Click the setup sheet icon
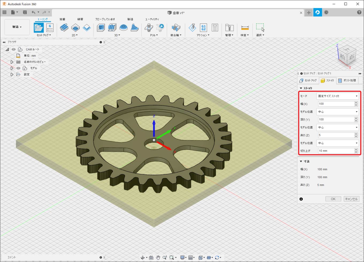Viewport: 364px width, 262px height. pos(215,27)
